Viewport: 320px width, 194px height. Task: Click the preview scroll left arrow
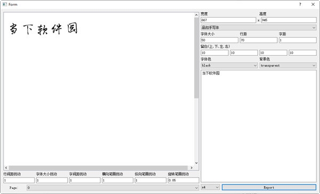[6, 168]
